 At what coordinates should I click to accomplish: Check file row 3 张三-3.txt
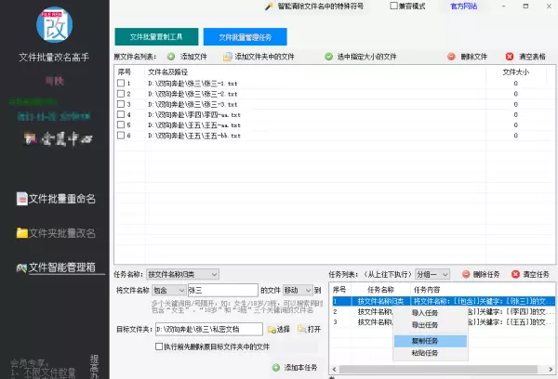click(x=121, y=104)
